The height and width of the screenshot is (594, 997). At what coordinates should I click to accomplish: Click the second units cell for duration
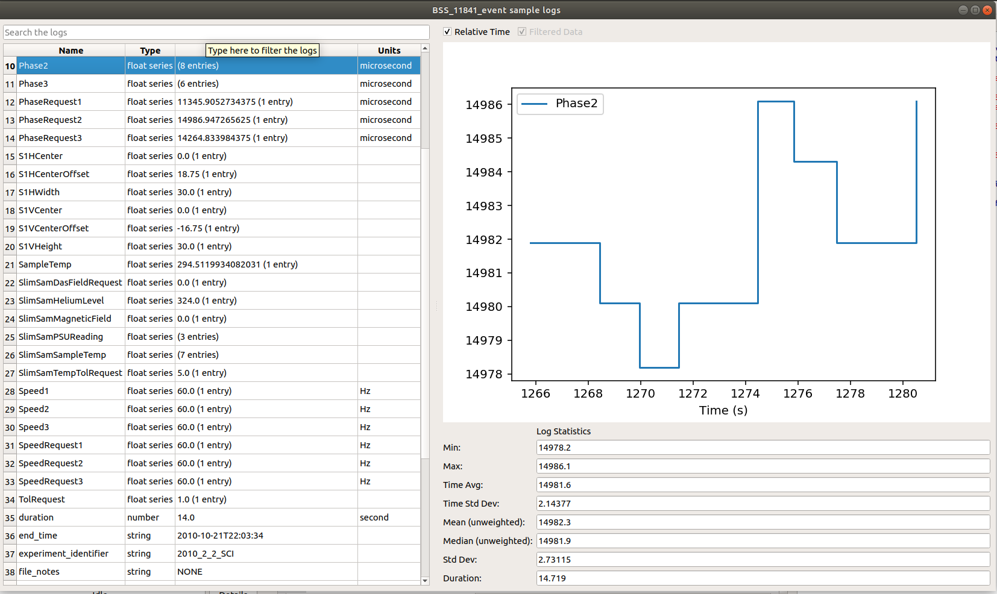click(x=389, y=517)
